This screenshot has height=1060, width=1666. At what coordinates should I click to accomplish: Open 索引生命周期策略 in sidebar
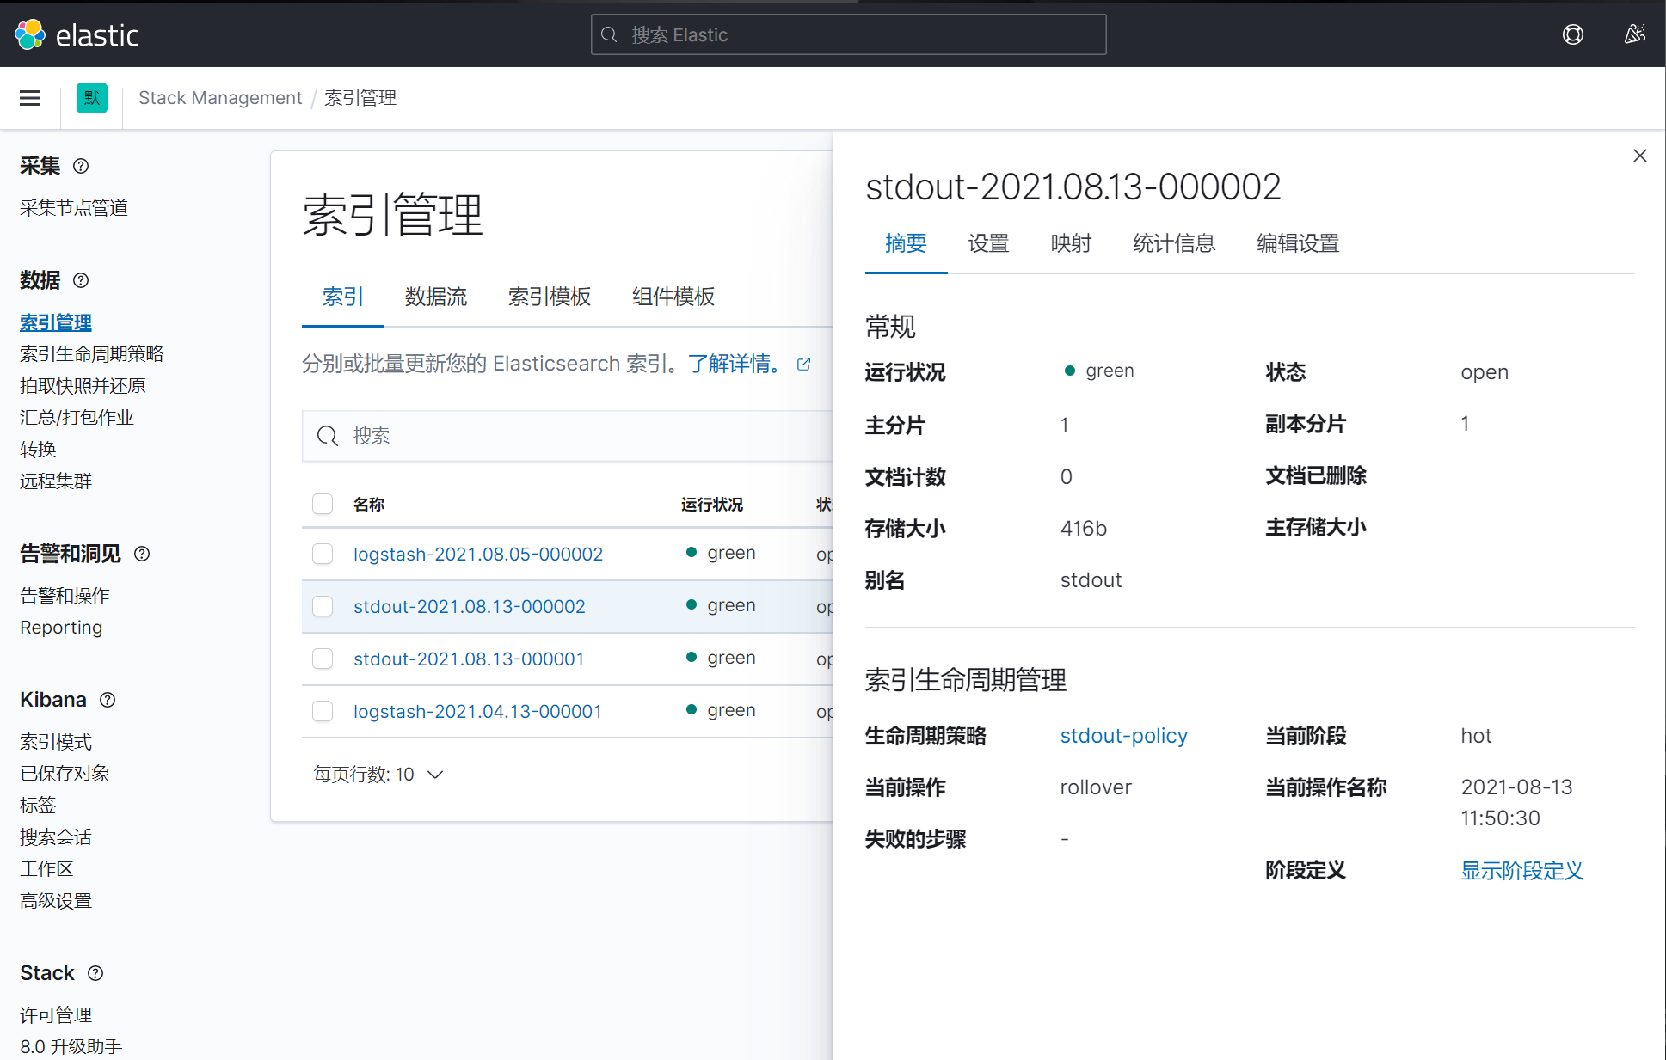coord(92,353)
